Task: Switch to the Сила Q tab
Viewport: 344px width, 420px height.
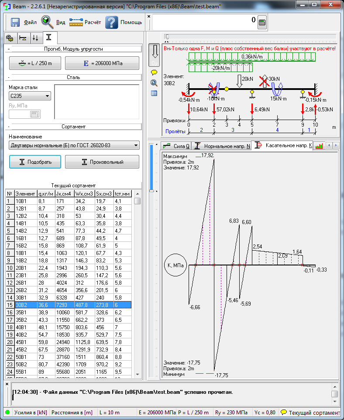Action: (176, 146)
